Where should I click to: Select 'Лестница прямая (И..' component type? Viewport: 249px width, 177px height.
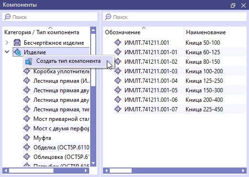[x=62, y=81]
